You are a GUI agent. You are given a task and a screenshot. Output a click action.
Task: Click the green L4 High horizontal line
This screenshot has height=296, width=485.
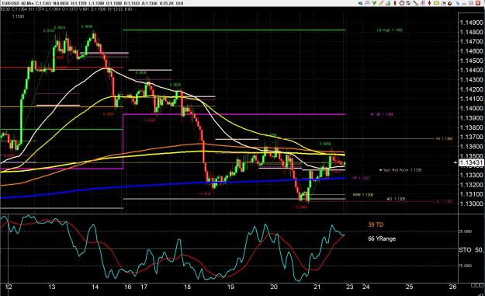point(234,30)
